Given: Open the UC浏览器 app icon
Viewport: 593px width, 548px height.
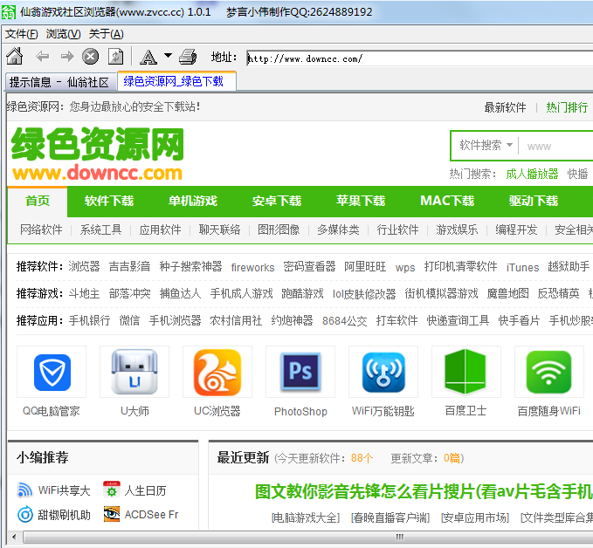Looking at the screenshot, I should click(217, 373).
